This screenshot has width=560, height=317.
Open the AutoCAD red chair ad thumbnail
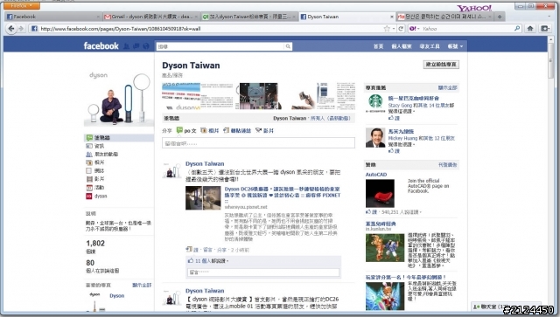(x=380, y=193)
